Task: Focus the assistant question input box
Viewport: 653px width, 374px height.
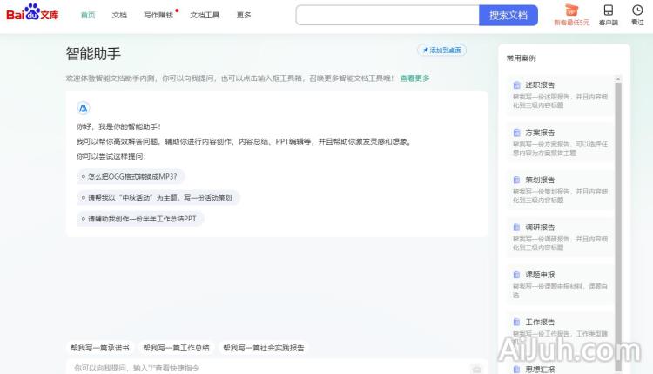Action: (277, 367)
